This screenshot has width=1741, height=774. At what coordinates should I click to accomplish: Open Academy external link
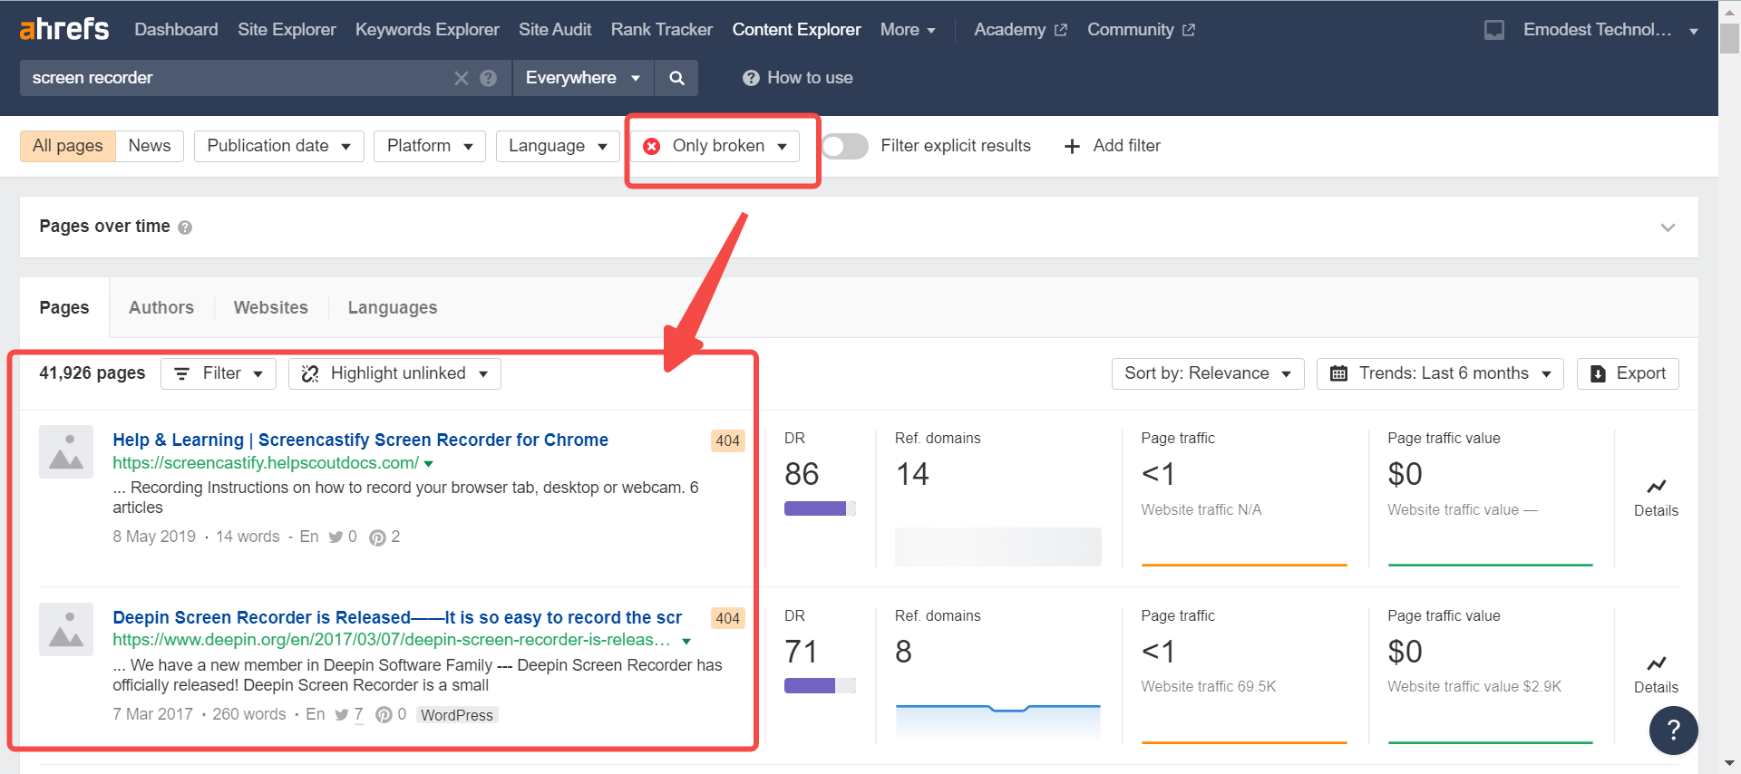click(x=1020, y=30)
